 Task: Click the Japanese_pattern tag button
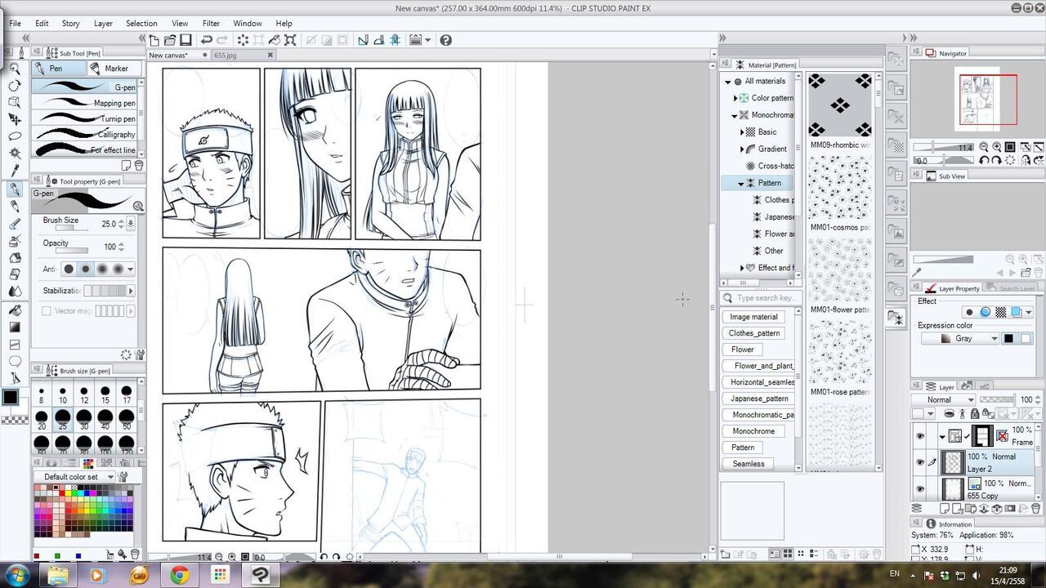coord(759,399)
